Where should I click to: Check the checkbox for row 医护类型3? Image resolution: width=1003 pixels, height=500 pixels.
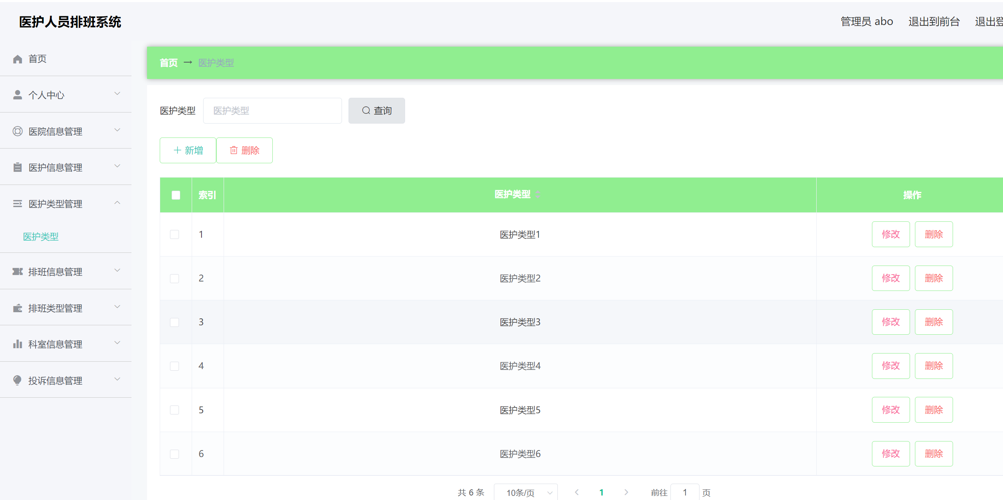(x=174, y=322)
